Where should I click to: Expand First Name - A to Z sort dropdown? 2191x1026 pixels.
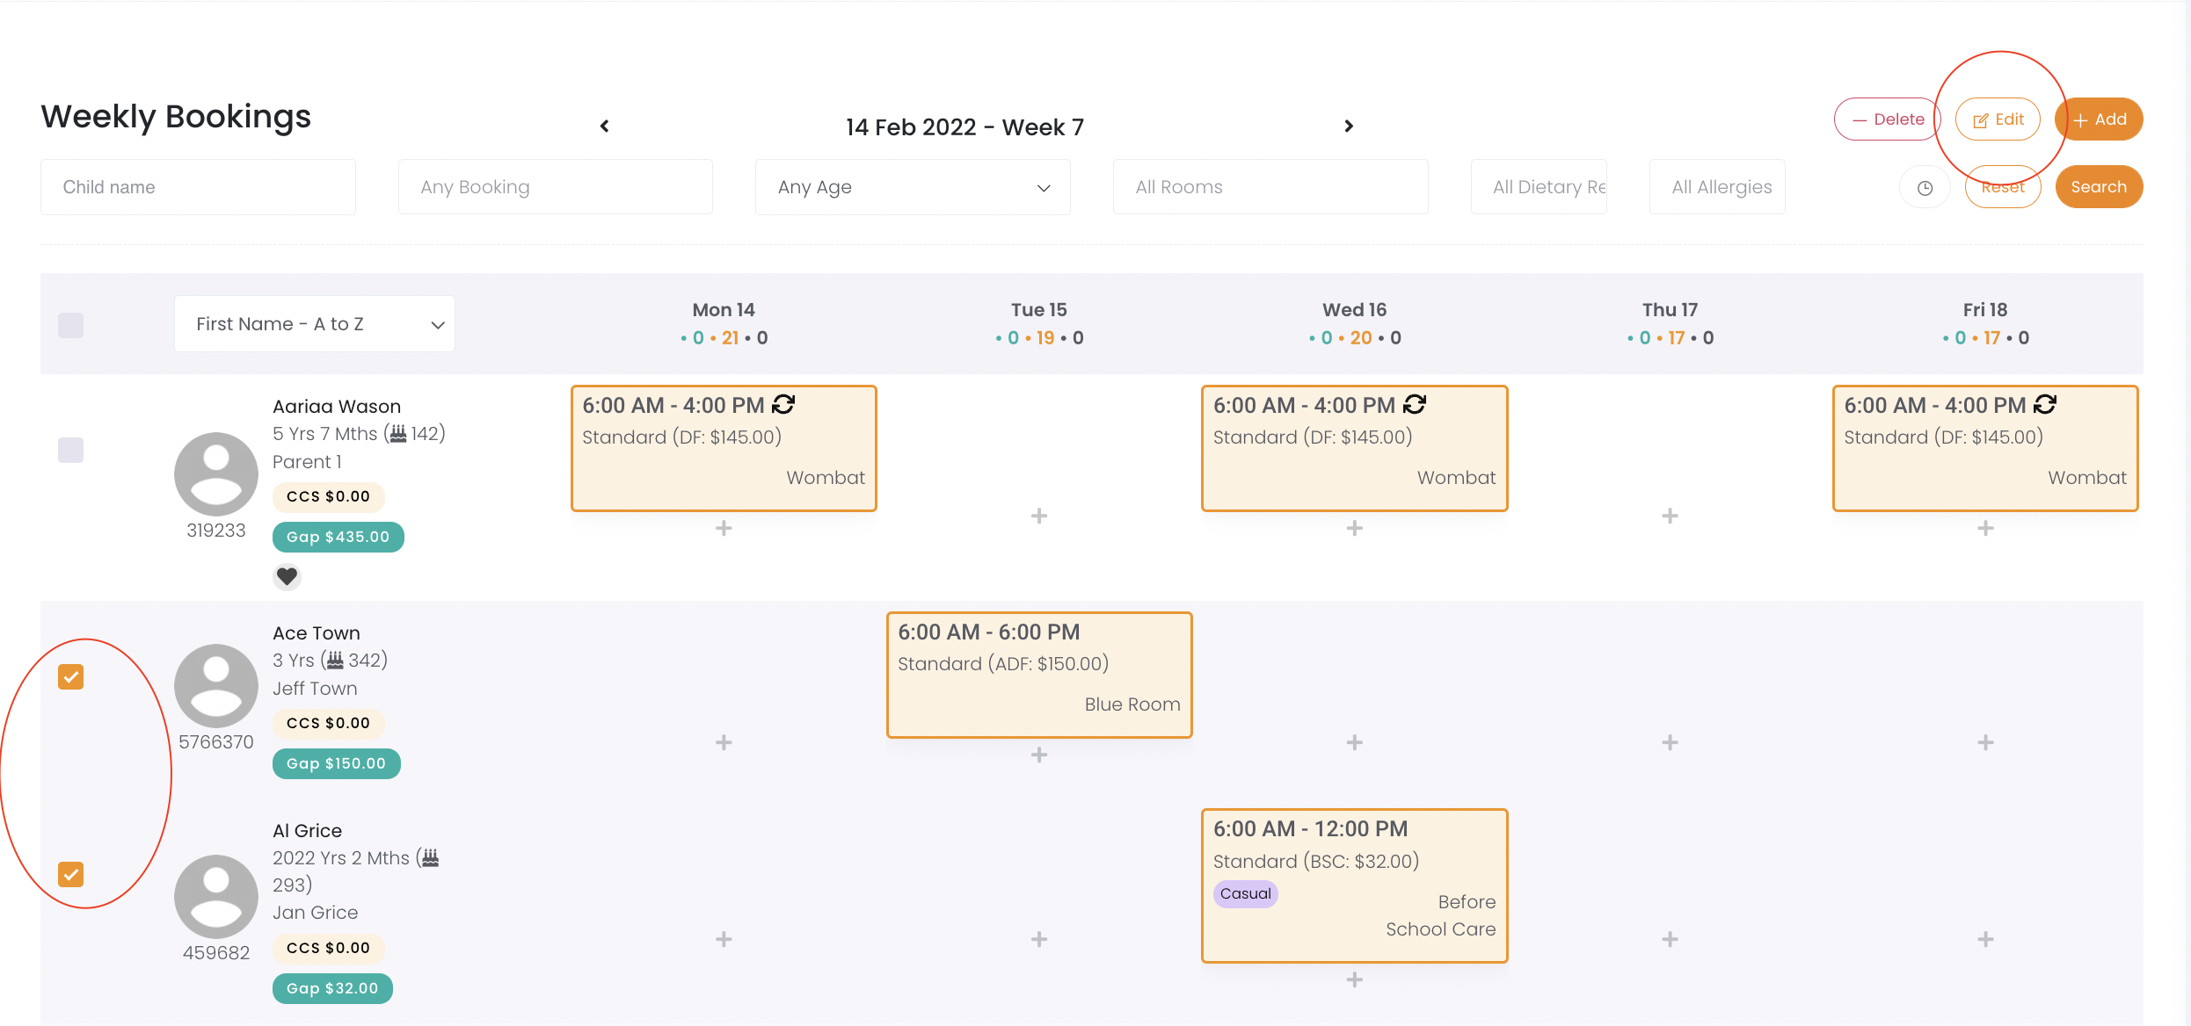(314, 324)
